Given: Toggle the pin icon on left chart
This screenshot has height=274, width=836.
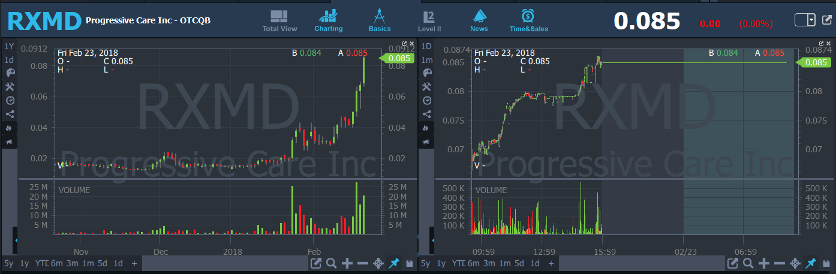Looking at the screenshot, I should pos(394,263).
